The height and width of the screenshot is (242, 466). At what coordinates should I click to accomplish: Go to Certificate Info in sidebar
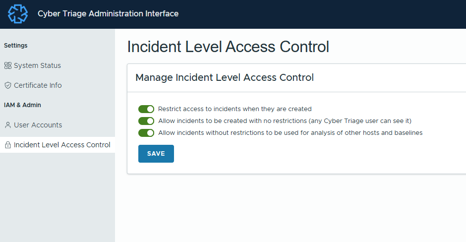tap(38, 85)
